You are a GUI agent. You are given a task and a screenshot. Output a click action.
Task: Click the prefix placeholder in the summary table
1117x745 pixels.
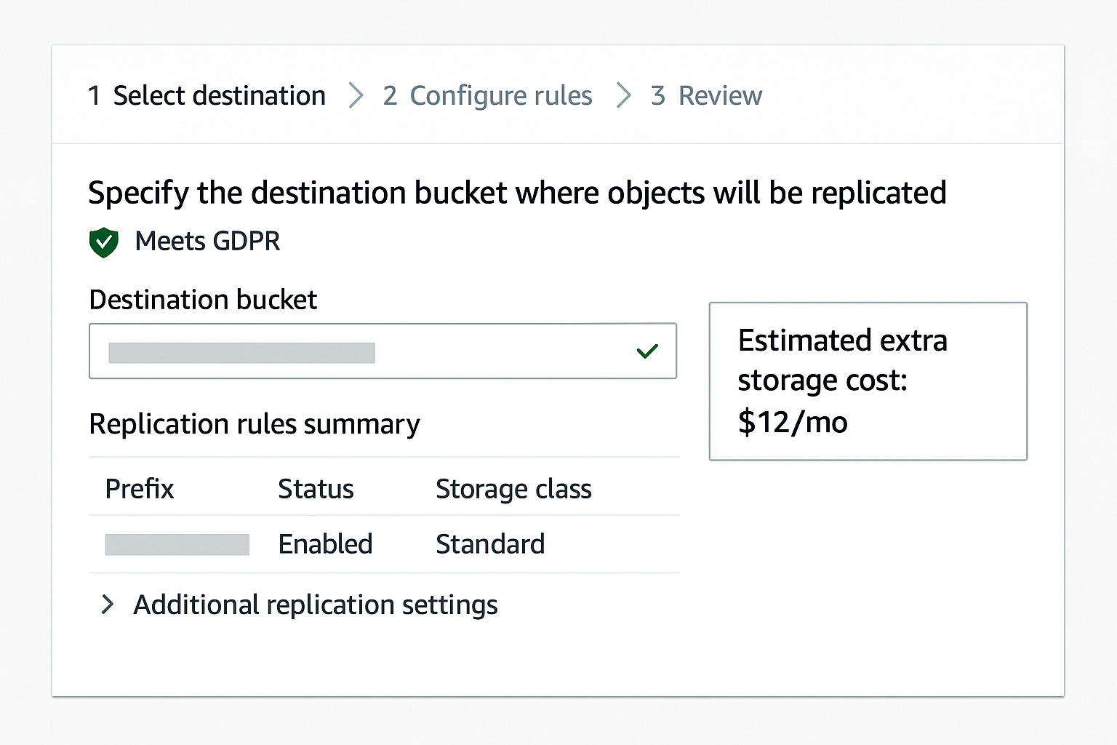coord(177,543)
